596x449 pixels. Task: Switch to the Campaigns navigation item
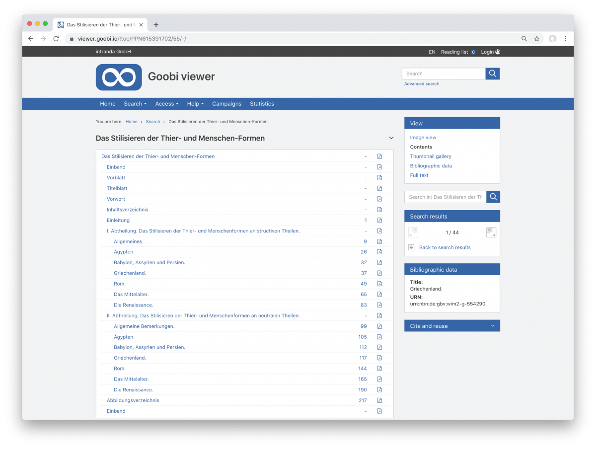227,104
